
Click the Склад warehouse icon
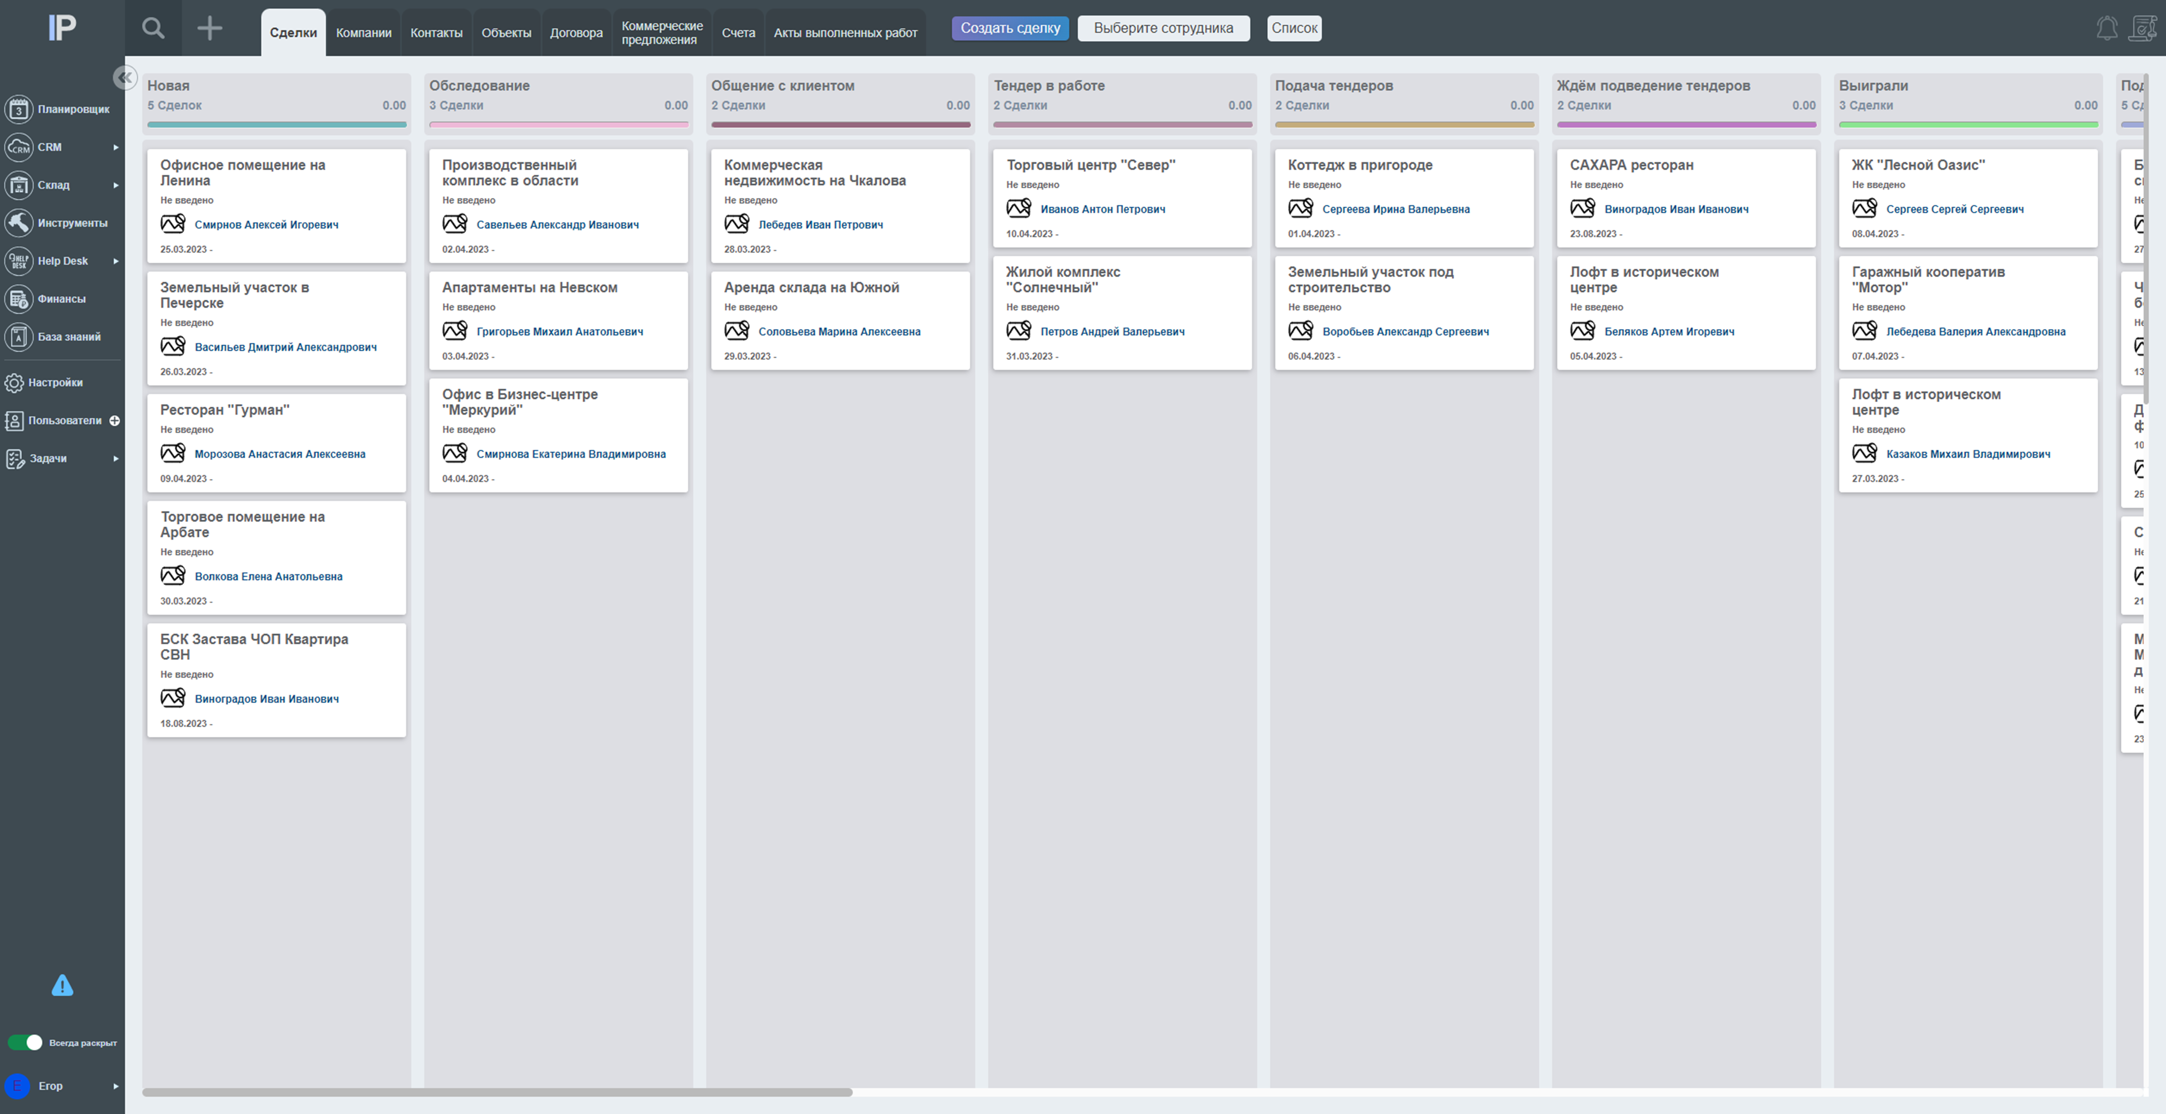click(18, 185)
